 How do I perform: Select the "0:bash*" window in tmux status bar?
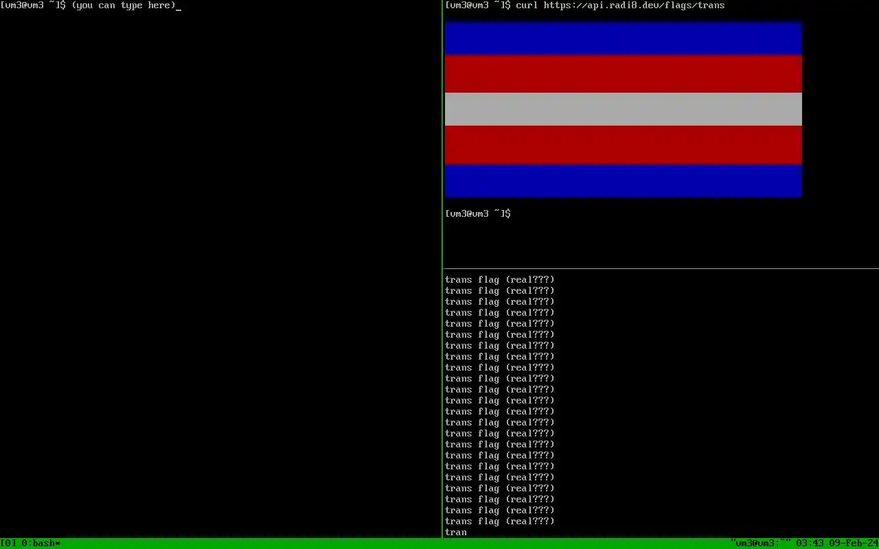pyautogui.click(x=41, y=544)
